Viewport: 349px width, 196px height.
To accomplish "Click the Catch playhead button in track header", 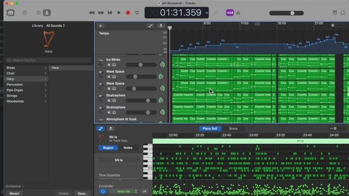I will click(161, 26).
